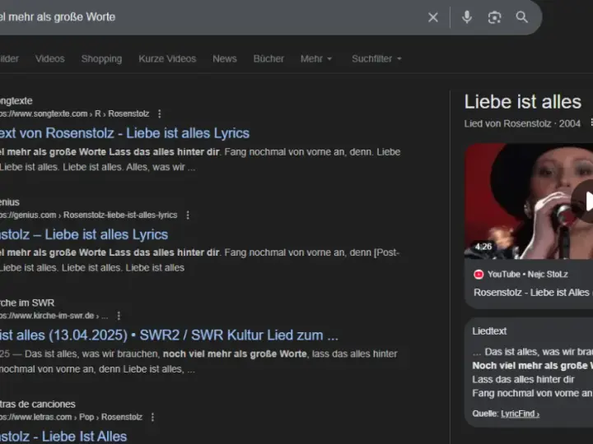This screenshot has width=593, height=444.
Task: Play the Rosenstolz video
Action: click(584, 201)
